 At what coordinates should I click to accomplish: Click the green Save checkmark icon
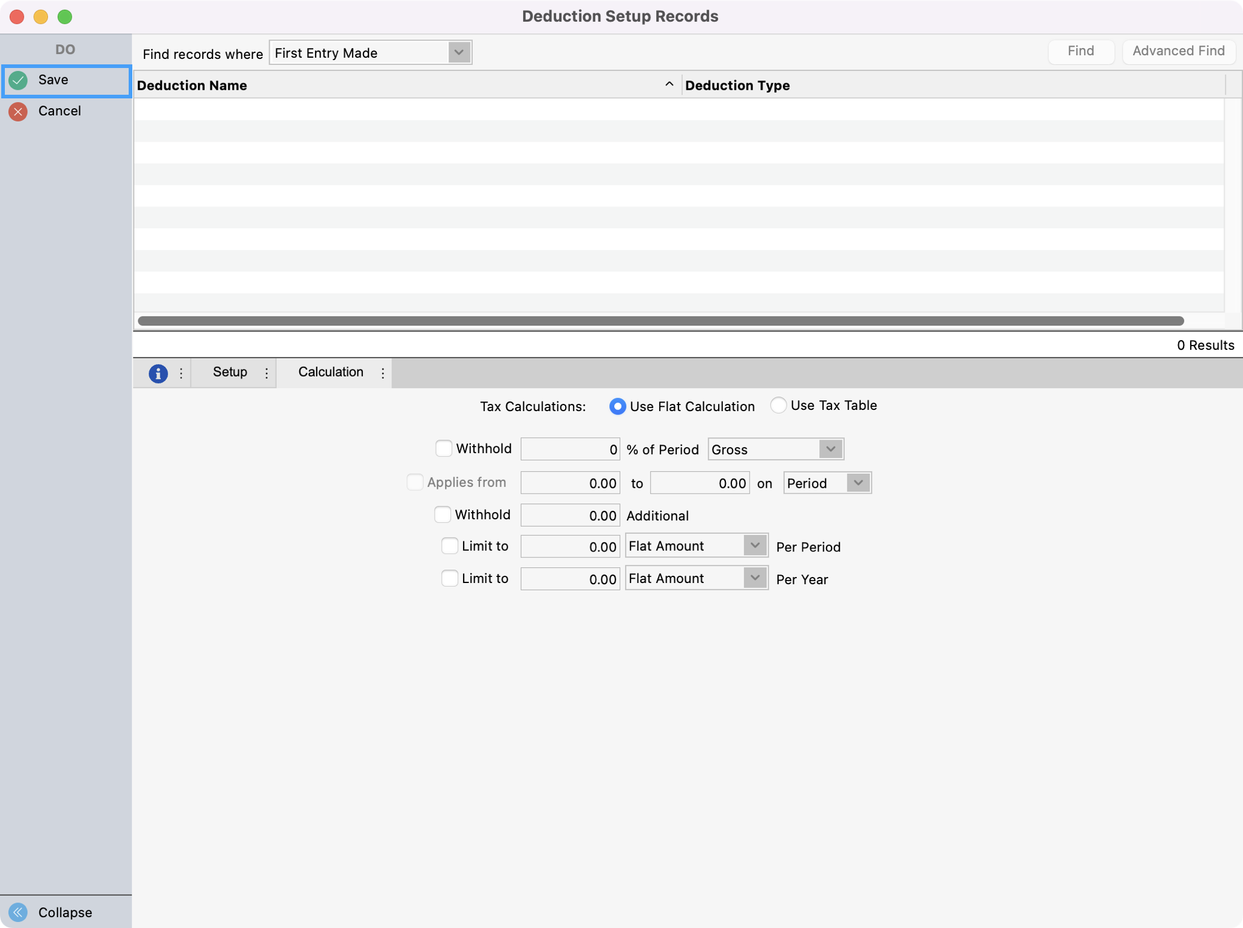[x=18, y=80]
